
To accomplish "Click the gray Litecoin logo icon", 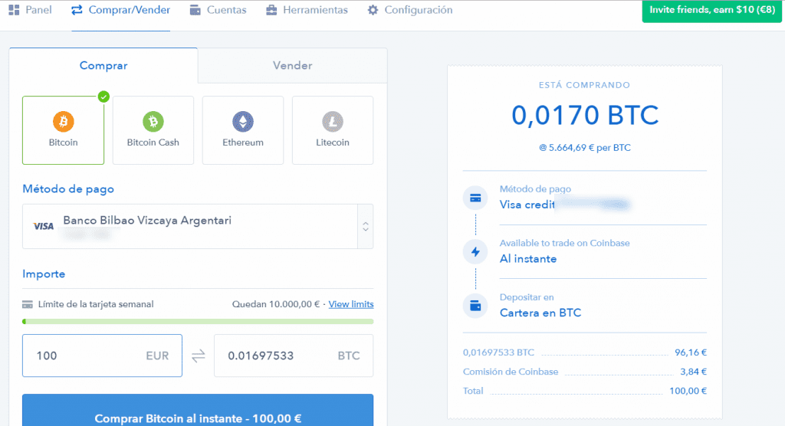I will click(333, 122).
